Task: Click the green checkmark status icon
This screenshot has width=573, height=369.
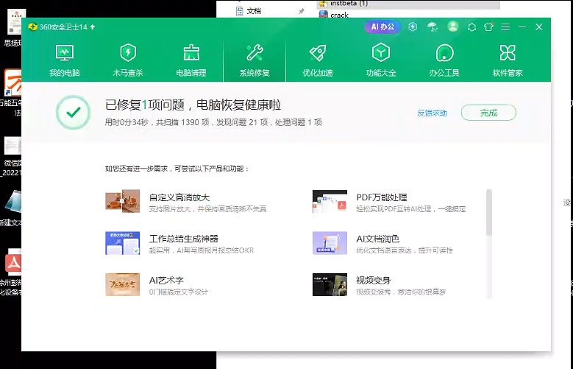Action: (73, 113)
